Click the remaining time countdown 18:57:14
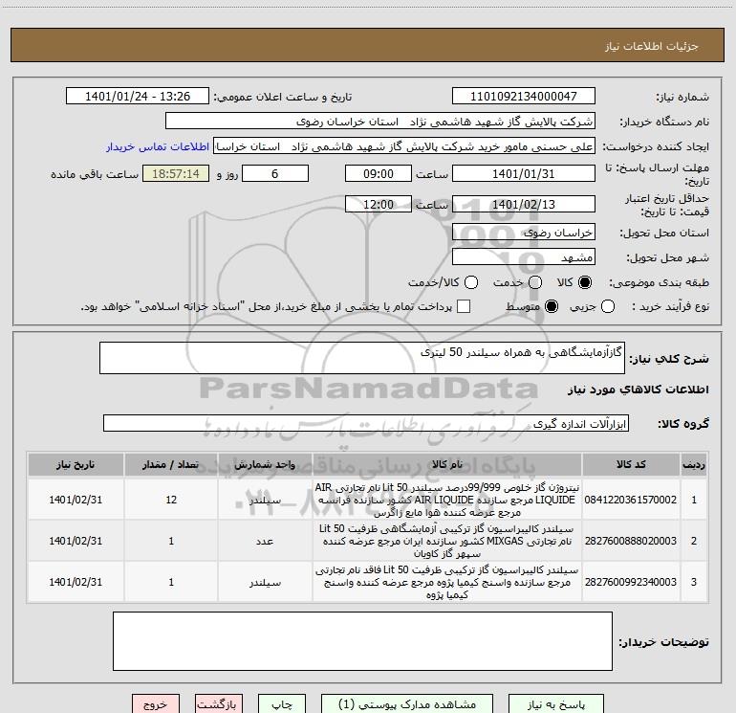Viewport: 736px width, 713px height. [176, 173]
